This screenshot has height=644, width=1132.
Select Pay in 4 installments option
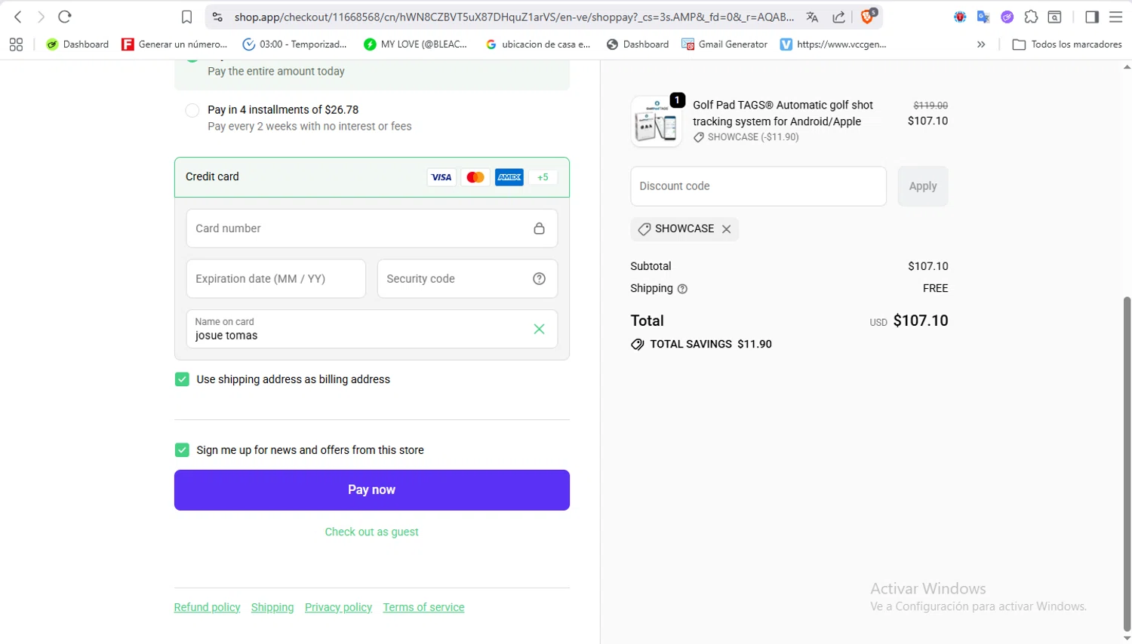(x=192, y=111)
